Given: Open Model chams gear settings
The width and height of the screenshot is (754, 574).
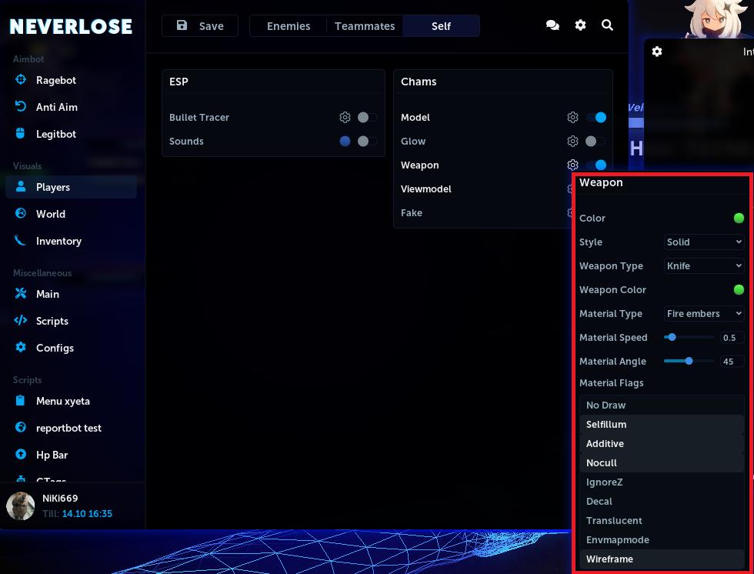Looking at the screenshot, I should click(572, 118).
